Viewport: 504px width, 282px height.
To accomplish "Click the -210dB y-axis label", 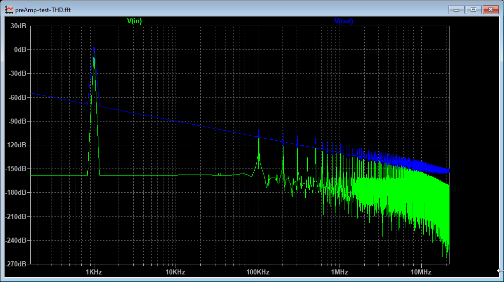I will coord(16,216).
